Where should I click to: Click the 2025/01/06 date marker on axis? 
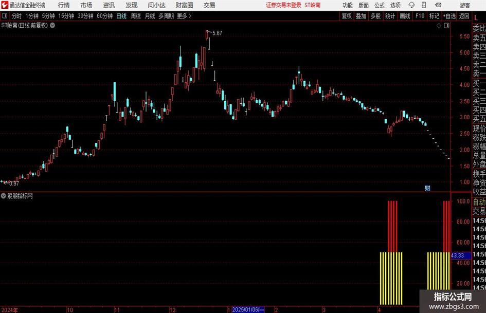pos(248,309)
